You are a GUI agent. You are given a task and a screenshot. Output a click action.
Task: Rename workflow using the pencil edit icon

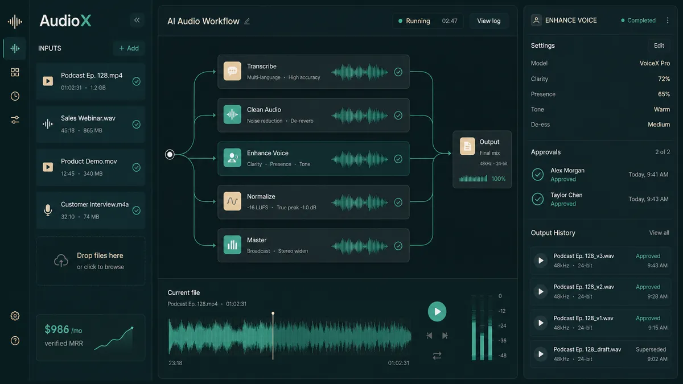tap(247, 21)
